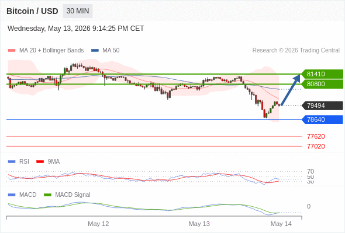Click the May 14 date axis label
This screenshot has height=233, width=345.
point(281,224)
